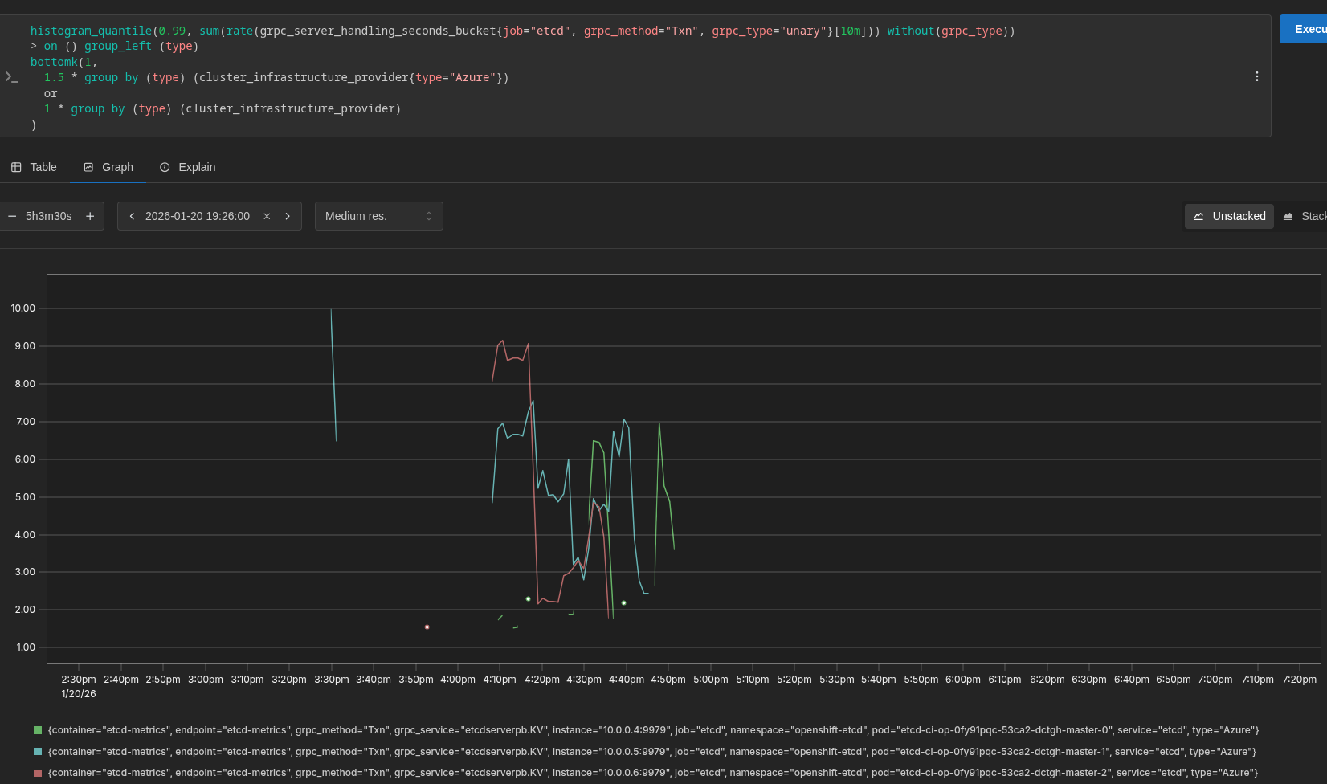Click the expression prompt icon
This screenshot has width=1327, height=784.
(x=11, y=77)
